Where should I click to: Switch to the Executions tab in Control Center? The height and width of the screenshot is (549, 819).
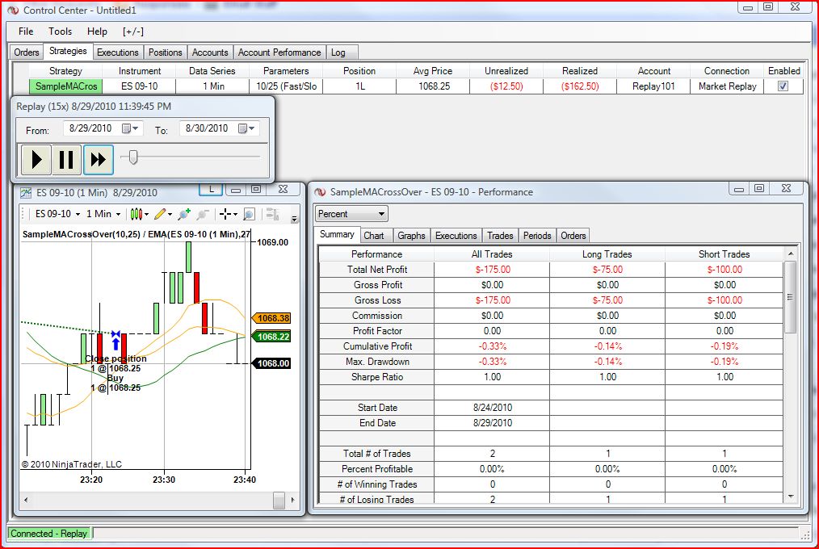coord(118,52)
